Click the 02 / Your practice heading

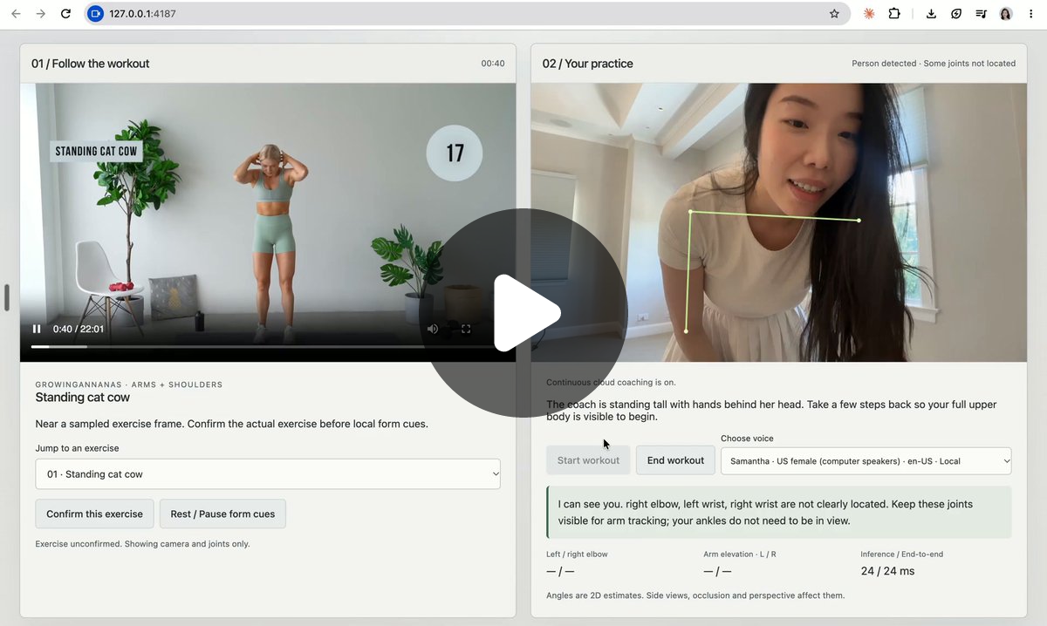pyautogui.click(x=588, y=64)
